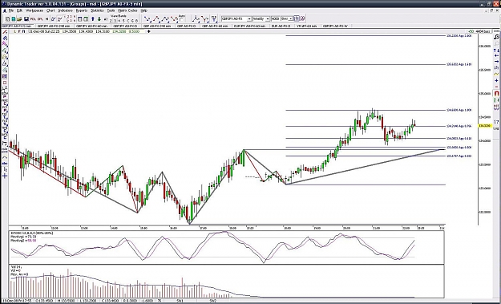Open the Statistics menu
The image size is (501, 304).
[98, 10]
